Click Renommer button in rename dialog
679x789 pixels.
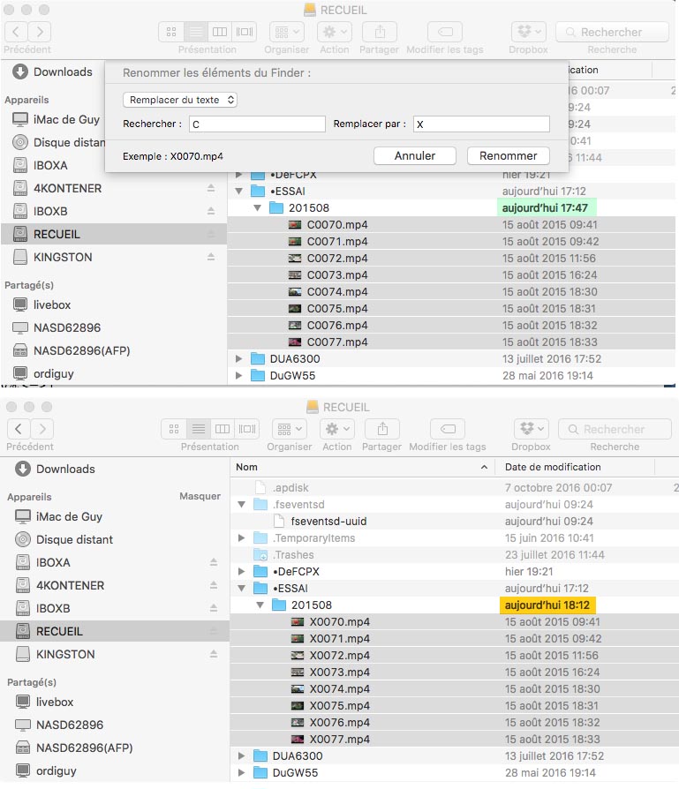click(x=508, y=156)
